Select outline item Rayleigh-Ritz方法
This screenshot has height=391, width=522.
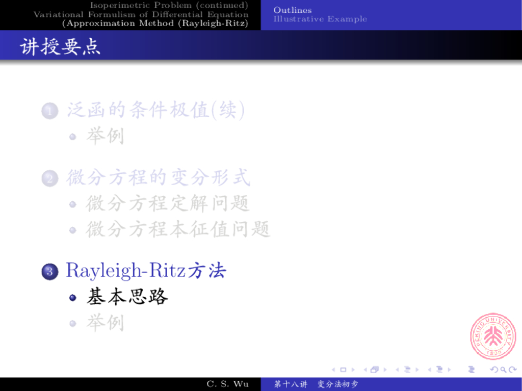tap(146, 270)
